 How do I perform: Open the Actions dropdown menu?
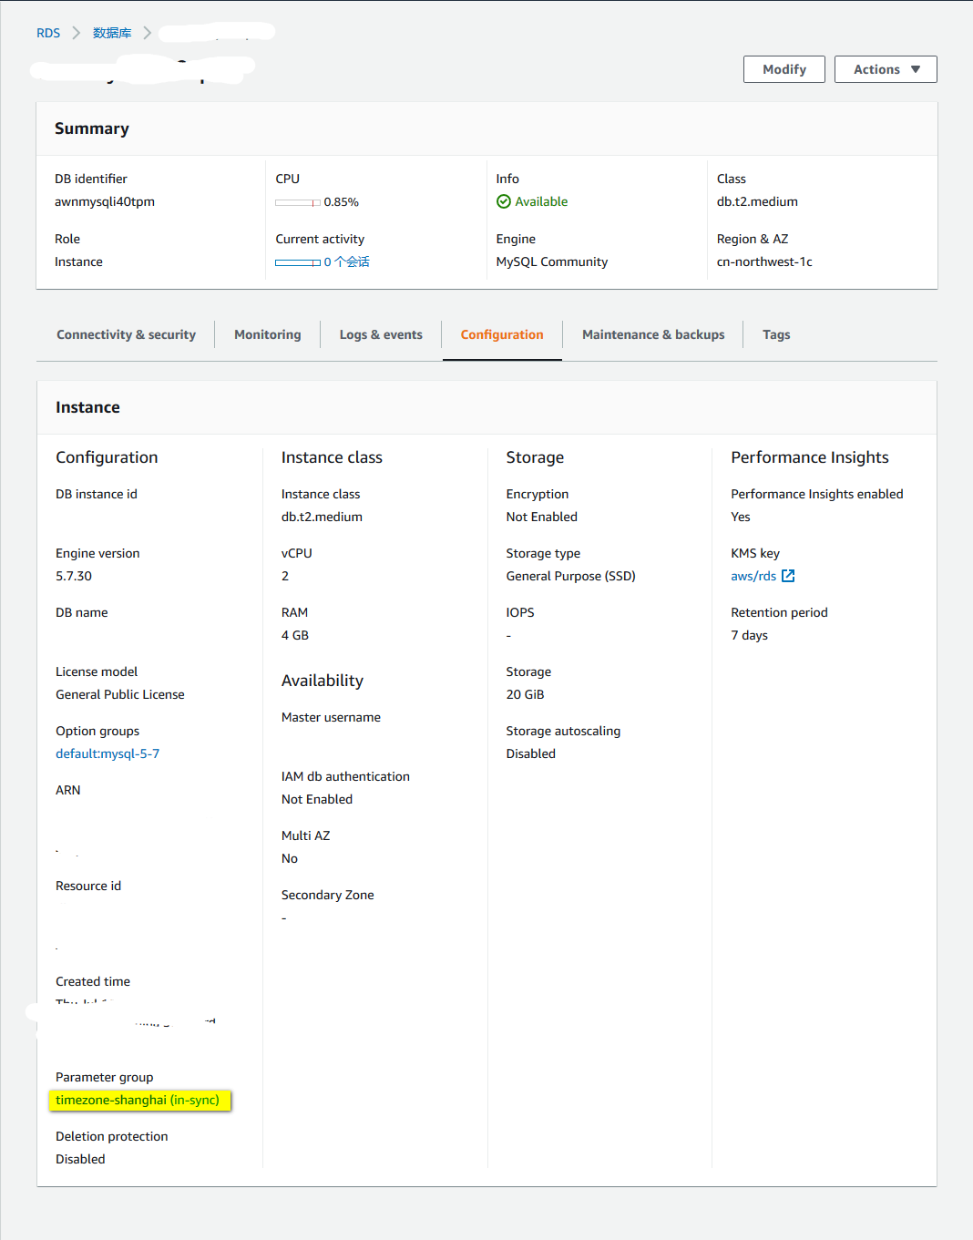click(886, 69)
